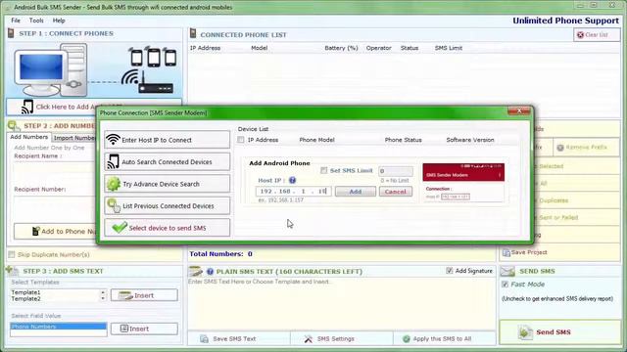
Task: Toggle Skip Duplicate Number(s) checkbox
Action: pyautogui.click(x=12, y=254)
